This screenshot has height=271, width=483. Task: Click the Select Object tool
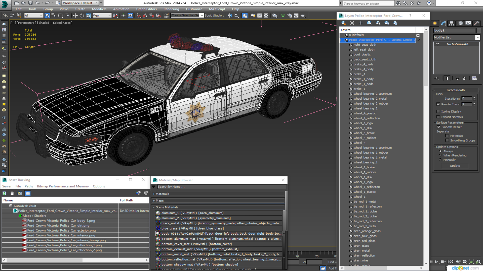[47, 16]
